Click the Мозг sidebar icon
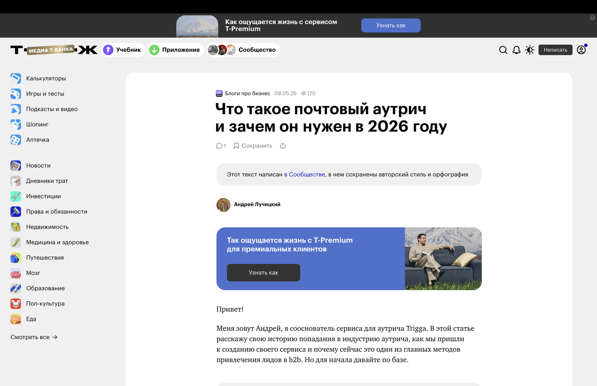 (x=16, y=273)
